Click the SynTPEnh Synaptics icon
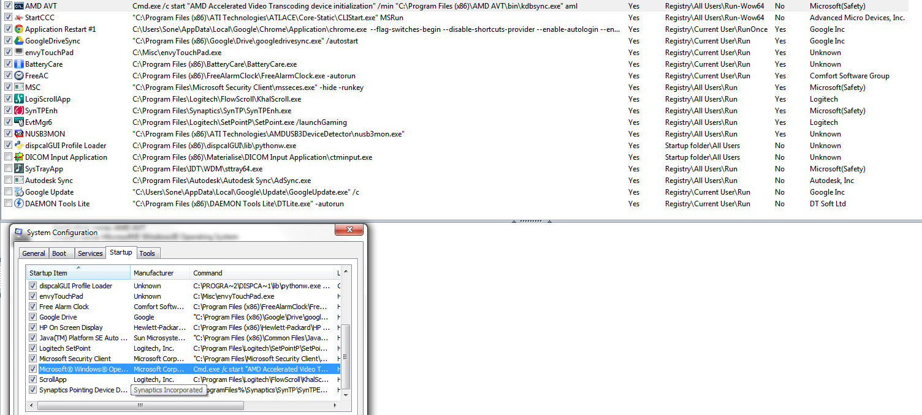The image size is (922, 415). point(19,111)
